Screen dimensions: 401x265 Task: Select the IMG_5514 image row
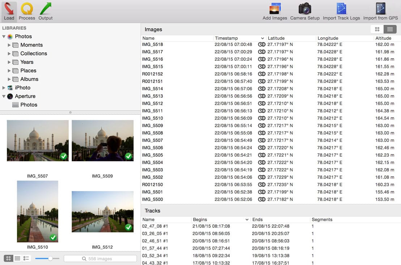tap(152, 89)
